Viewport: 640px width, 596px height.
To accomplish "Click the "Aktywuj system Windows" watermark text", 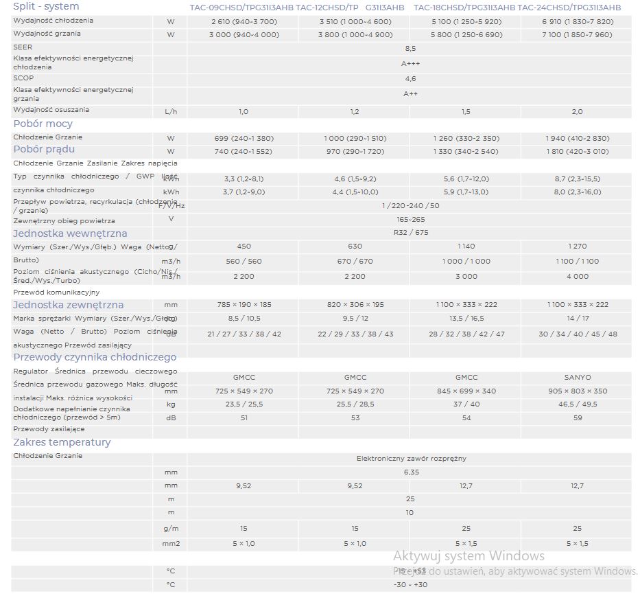I will [469, 556].
